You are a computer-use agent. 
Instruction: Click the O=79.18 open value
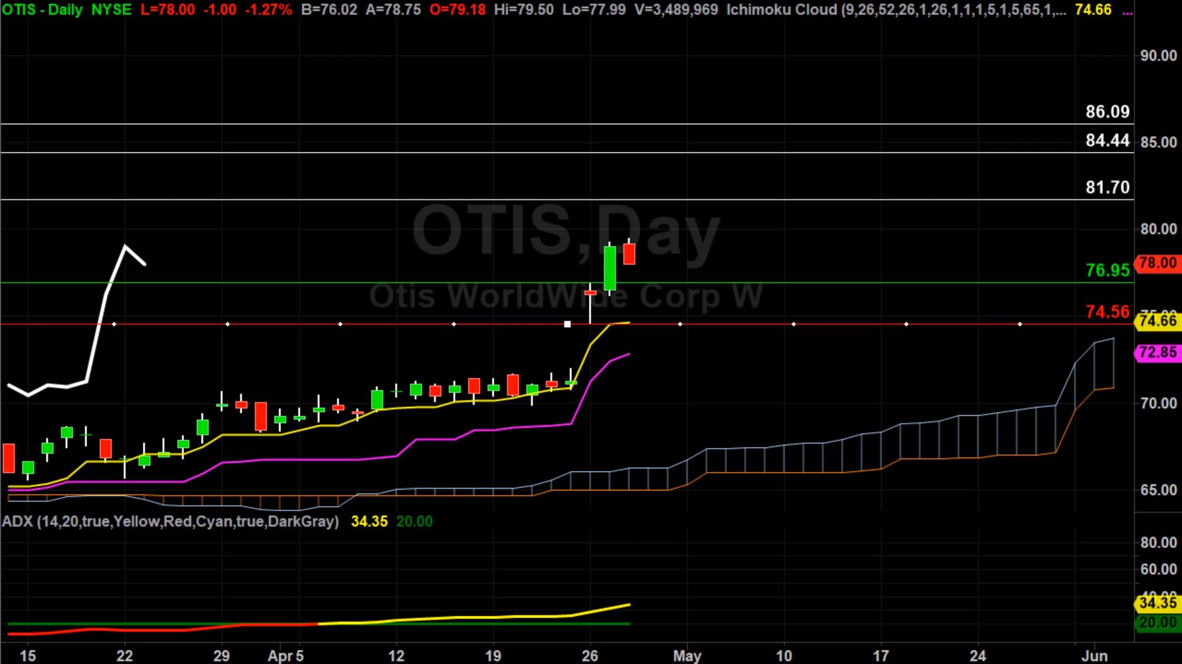pyautogui.click(x=457, y=10)
